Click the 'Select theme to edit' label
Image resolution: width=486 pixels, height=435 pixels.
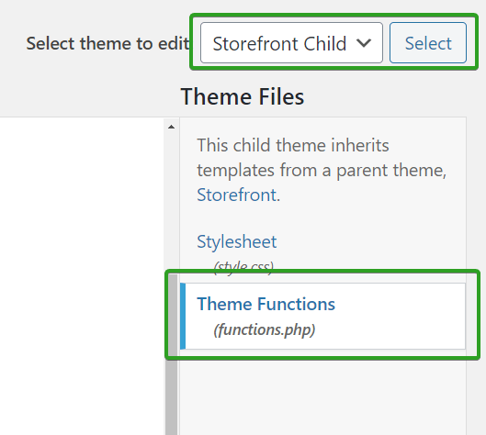pyautogui.click(x=107, y=43)
